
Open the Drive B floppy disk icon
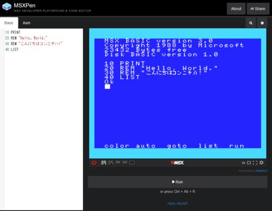point(111,163)
